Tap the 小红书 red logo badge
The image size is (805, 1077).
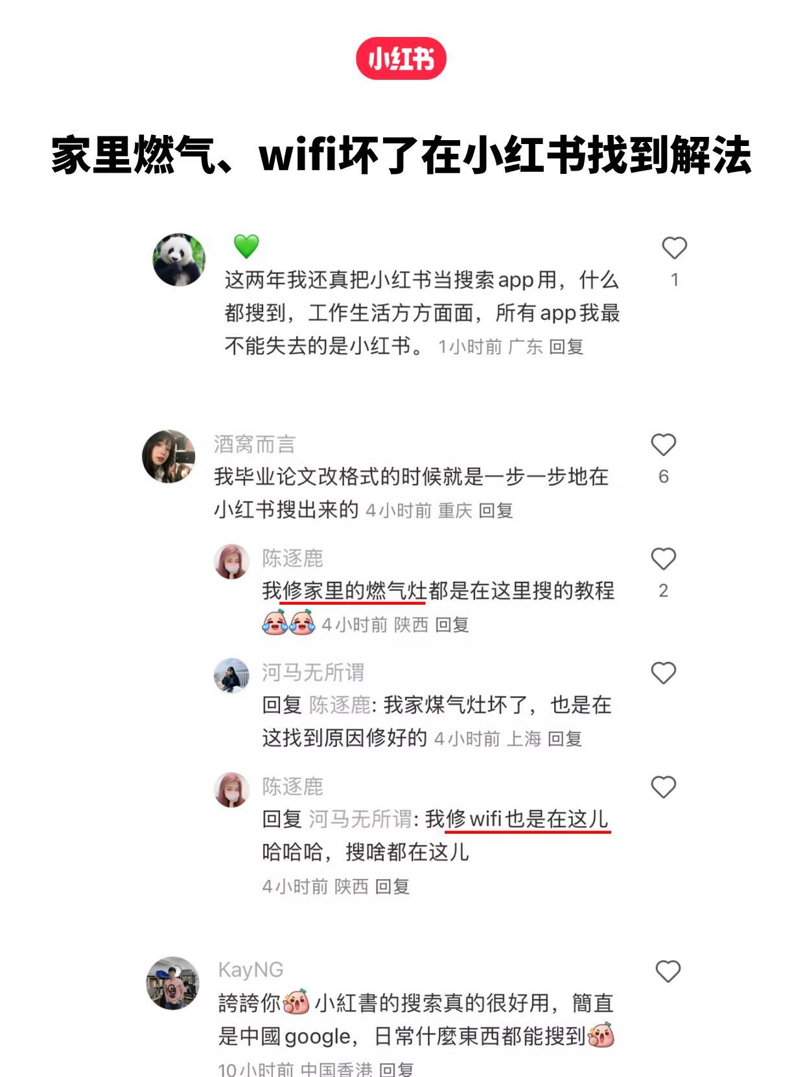coord(401,59)
